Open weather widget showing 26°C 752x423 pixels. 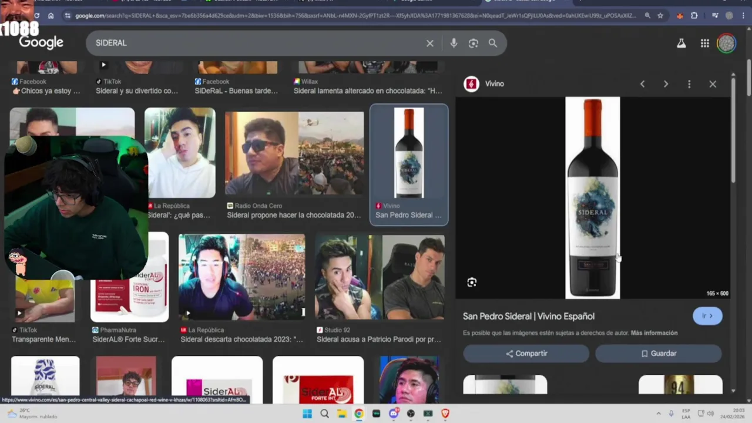(x=32, y=414)
